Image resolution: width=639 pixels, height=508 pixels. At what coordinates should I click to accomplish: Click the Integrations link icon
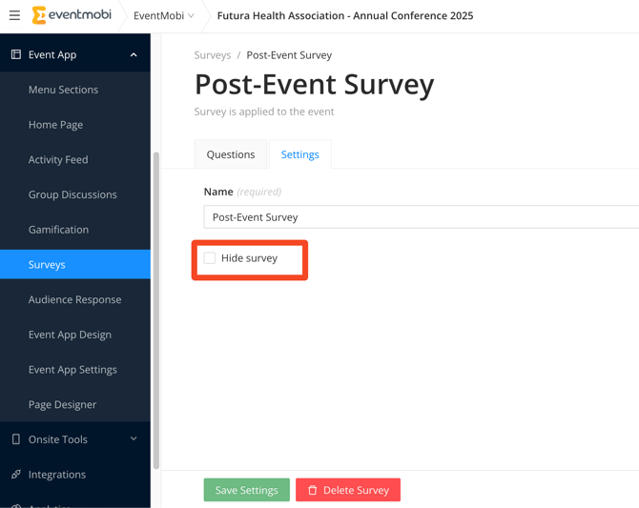pos(15,475)
